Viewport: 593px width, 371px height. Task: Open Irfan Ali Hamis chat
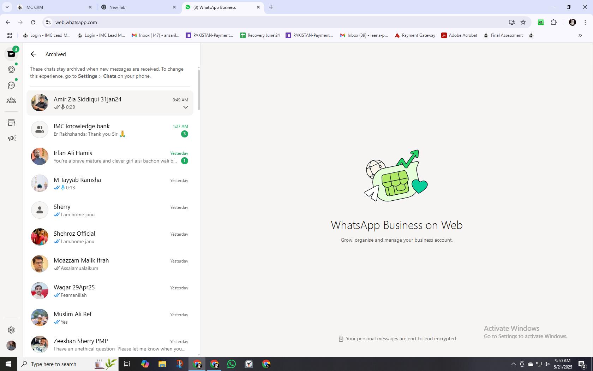(x=110, y=157)
